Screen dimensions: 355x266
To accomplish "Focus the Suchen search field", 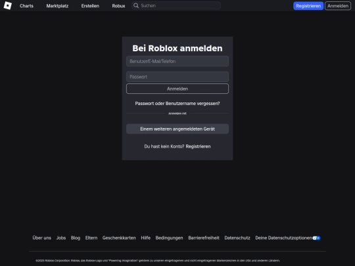I will 176,6.
